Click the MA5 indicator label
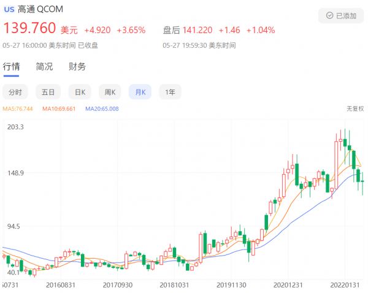368x293 pixels. (18, 109)
